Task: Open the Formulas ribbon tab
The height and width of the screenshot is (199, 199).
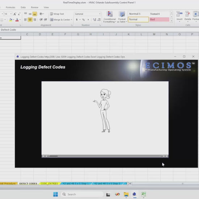Action: click(10, 7)
